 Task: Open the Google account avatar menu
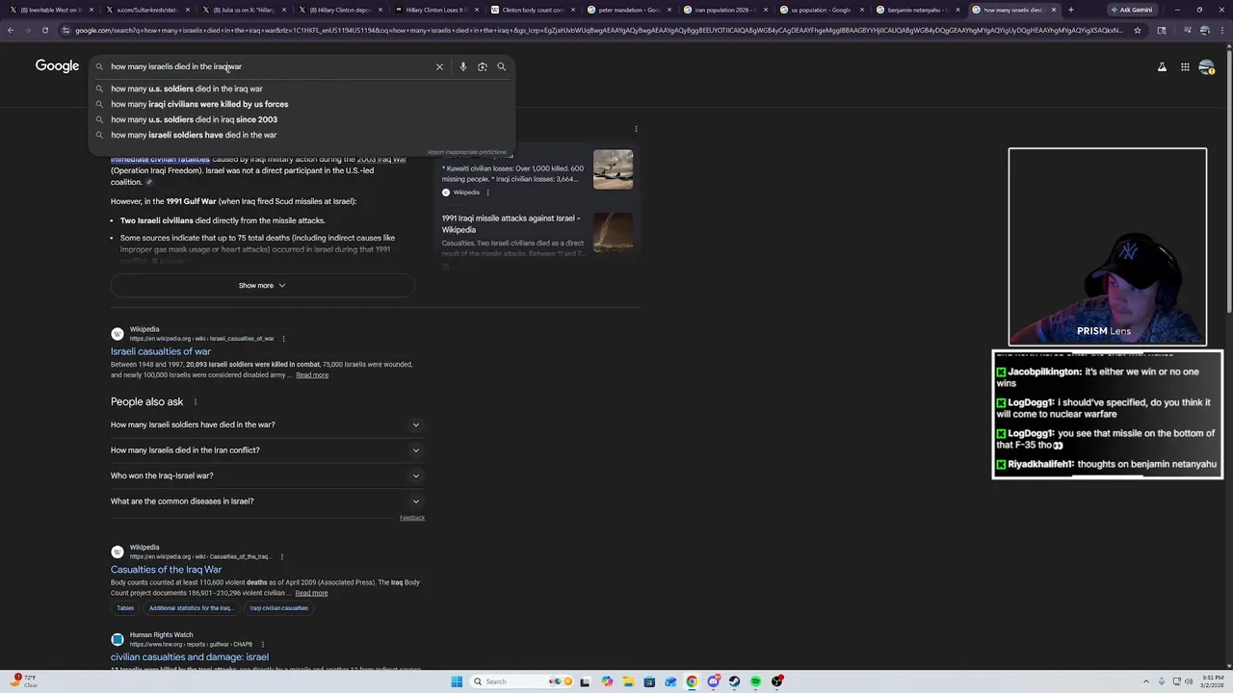pyautogui.click(x=1207, y=66)
